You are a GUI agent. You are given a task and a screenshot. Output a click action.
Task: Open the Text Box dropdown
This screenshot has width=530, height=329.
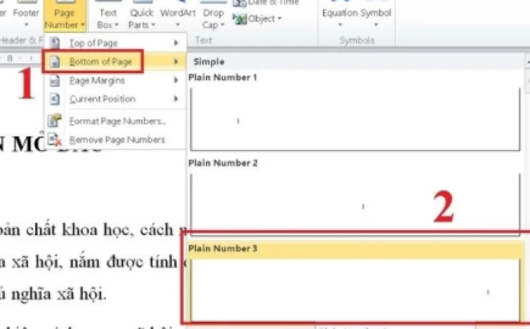coord(108,15)
